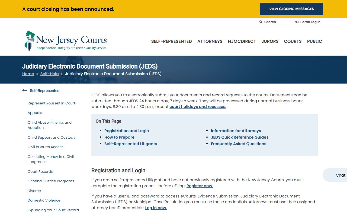Click the Portal Log In arrow icon
This screenshot has width=347, height=217.
297,22
